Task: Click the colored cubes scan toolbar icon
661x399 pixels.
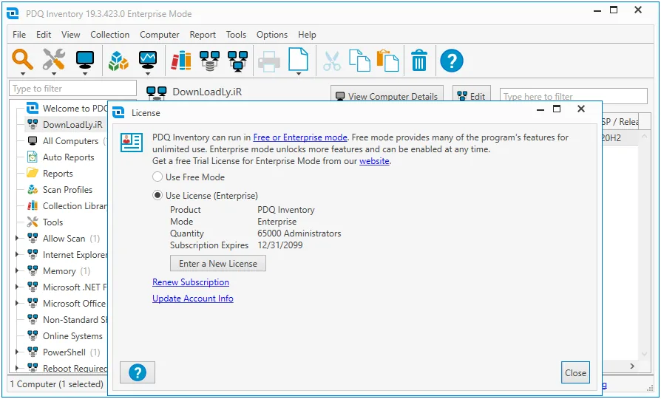Action: (118, 61)
